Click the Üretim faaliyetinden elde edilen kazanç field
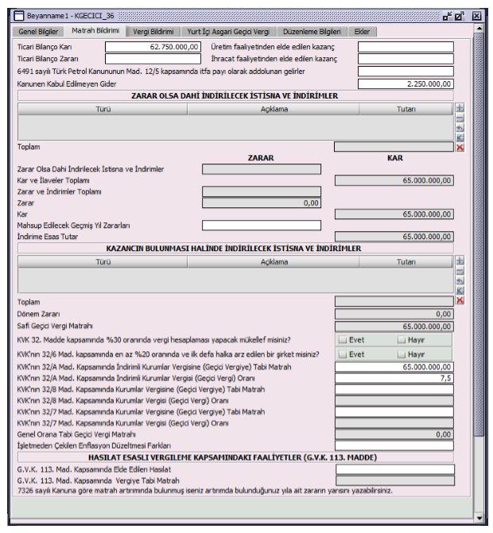493x533 pixels. (406, 47)
